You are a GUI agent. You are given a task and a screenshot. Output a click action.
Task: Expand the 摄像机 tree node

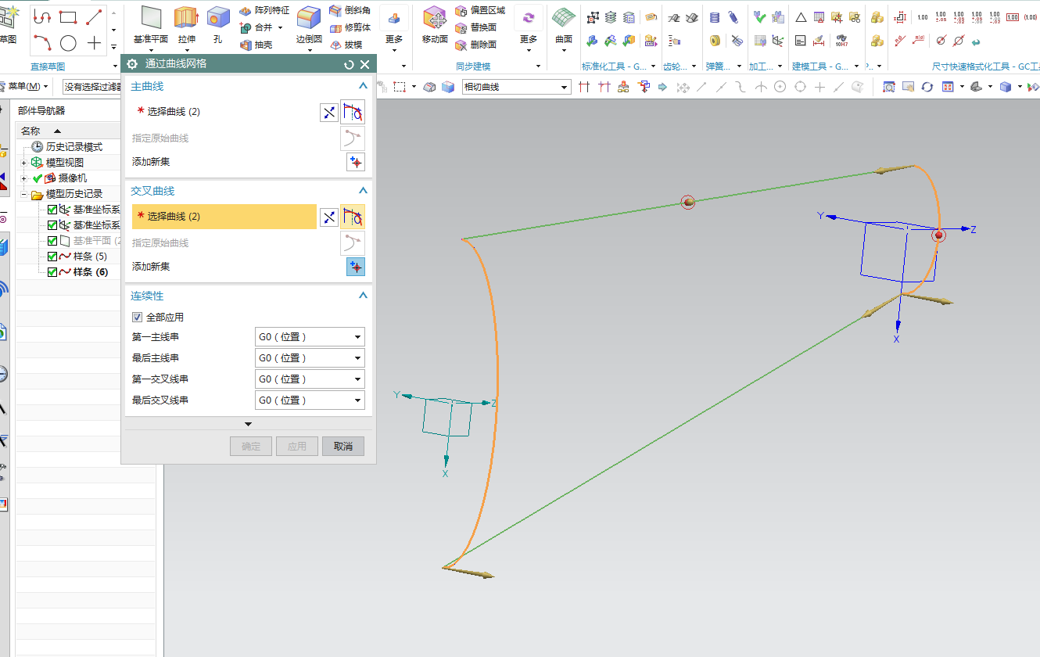24,178
